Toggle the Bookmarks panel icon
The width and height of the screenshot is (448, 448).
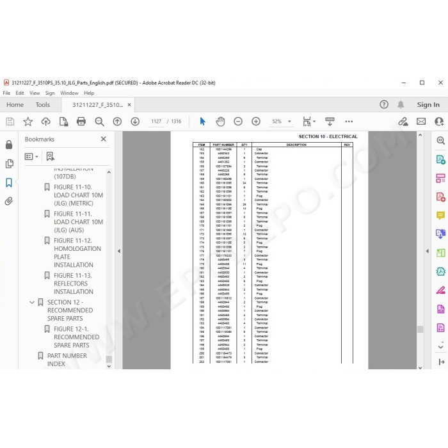tap(9, 182)
